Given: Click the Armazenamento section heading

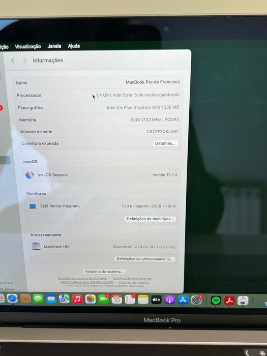Looking at the screenshot, I should [46, 235].
